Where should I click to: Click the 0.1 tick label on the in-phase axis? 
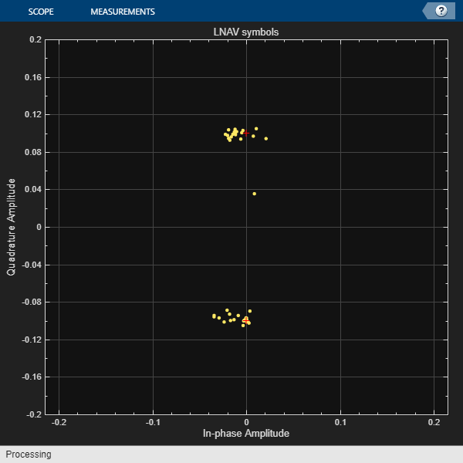pyautogui.click(x=340, y=422)
